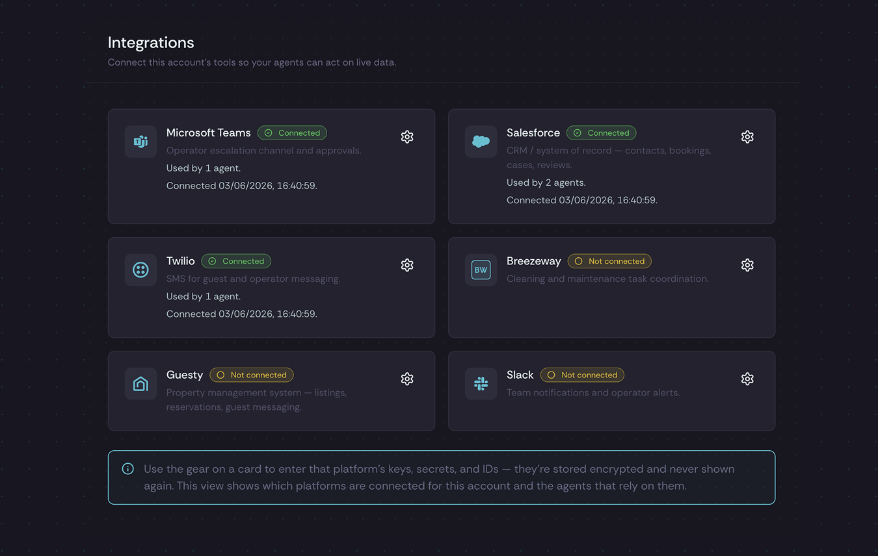Select the Guesty card title
878x556 pixels.
tap(185, 375)
